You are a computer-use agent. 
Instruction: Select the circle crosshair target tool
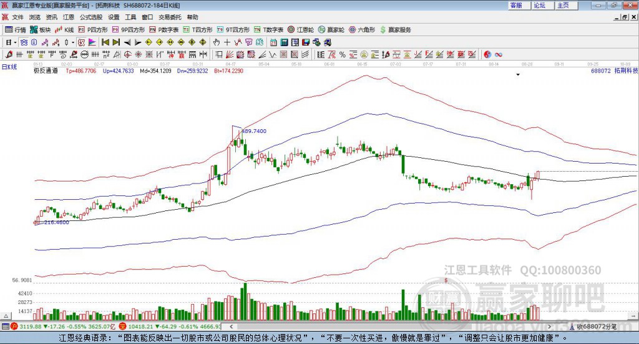127,54
